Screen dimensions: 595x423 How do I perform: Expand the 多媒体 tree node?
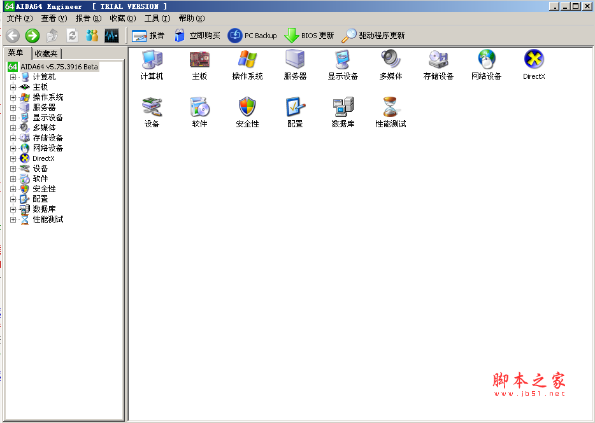(13, 128)
